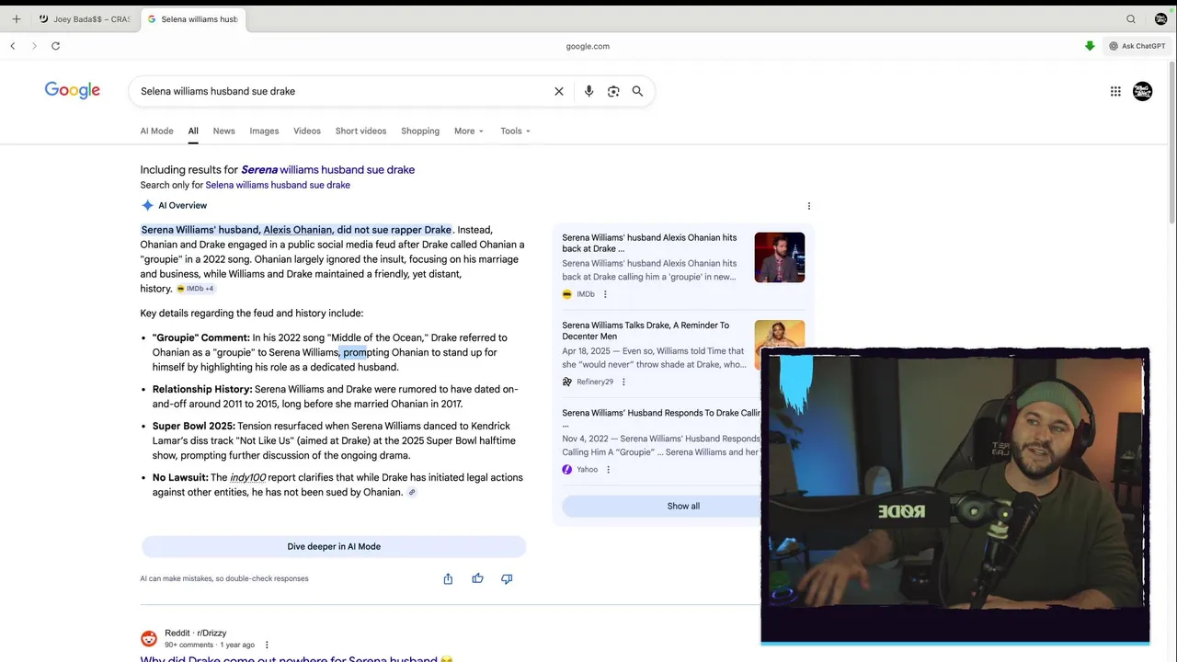Click the IMDb article thumbnail image

tap(780, 257)
